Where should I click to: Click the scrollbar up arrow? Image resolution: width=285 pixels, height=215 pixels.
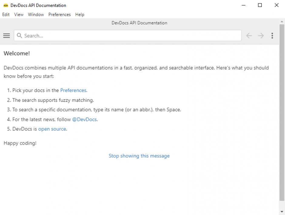(x=282, y=22)
